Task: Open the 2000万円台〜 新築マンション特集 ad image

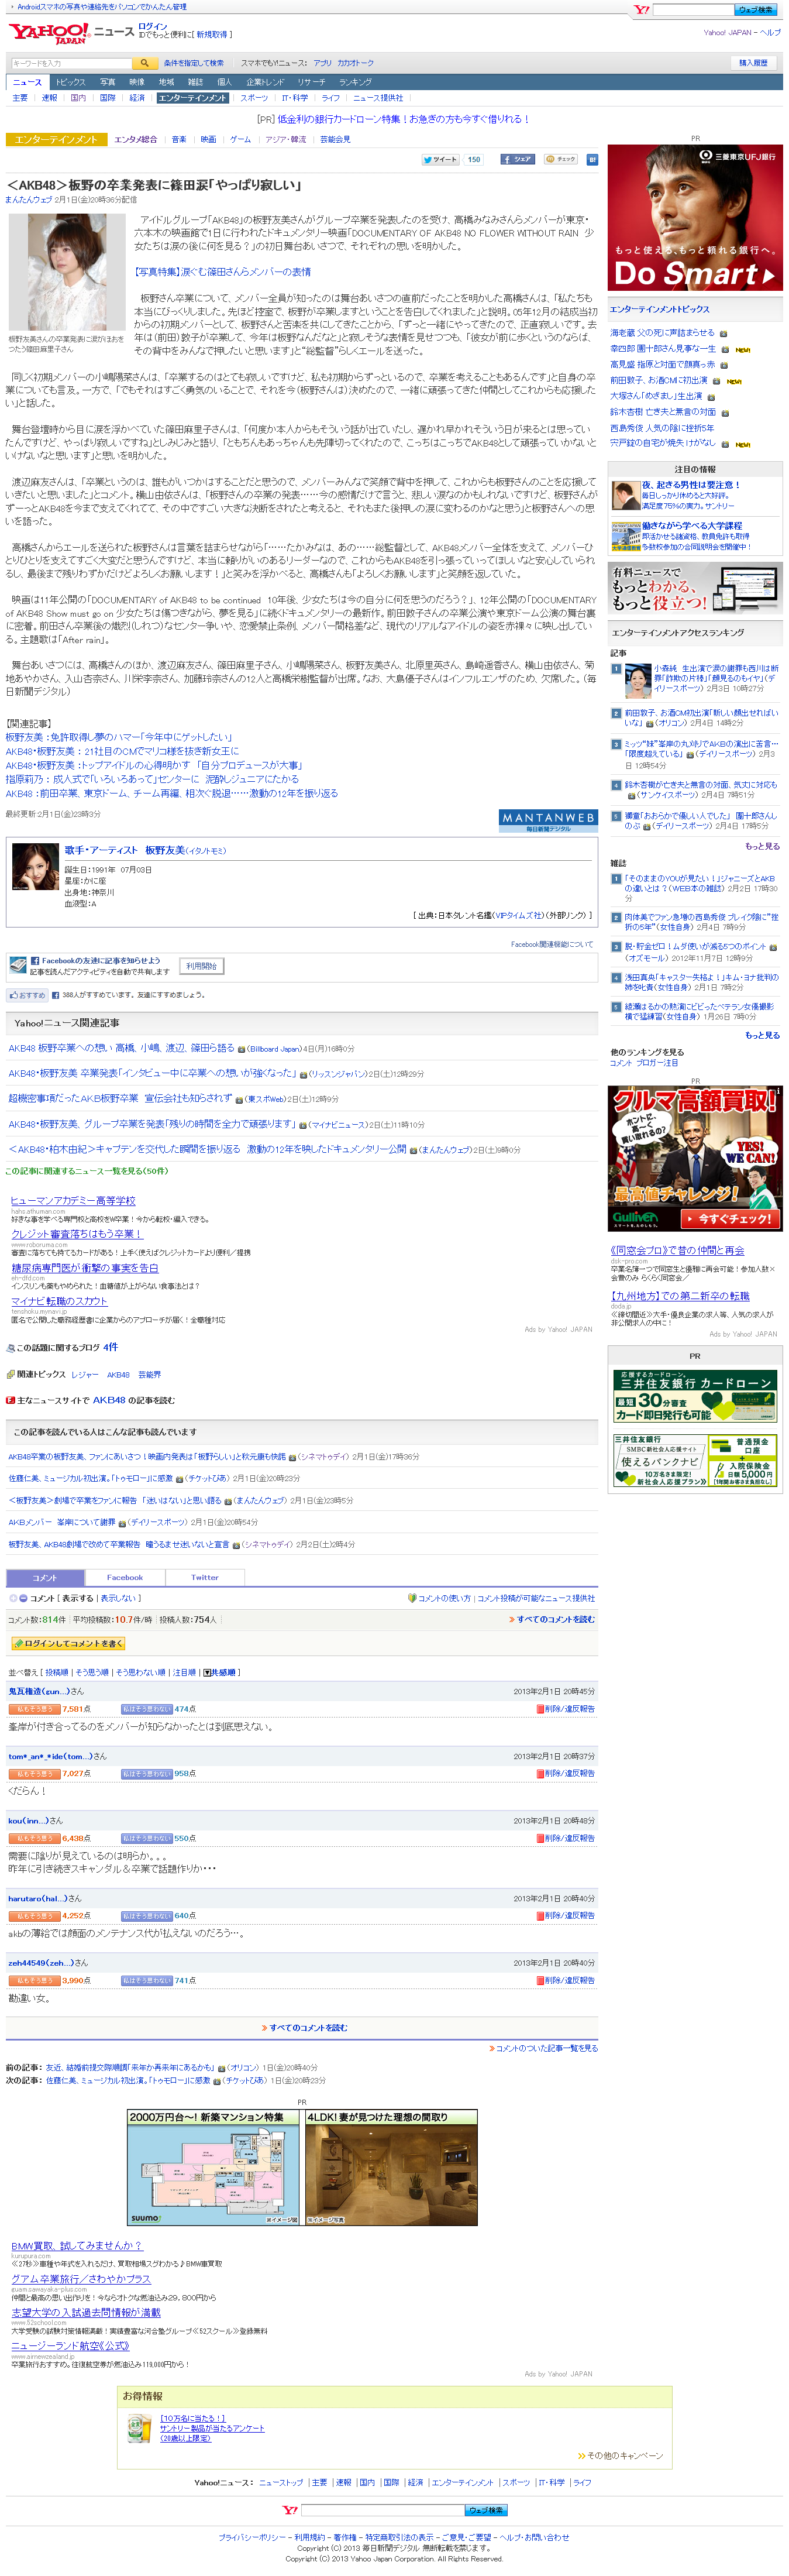Action: (214, 2168)
